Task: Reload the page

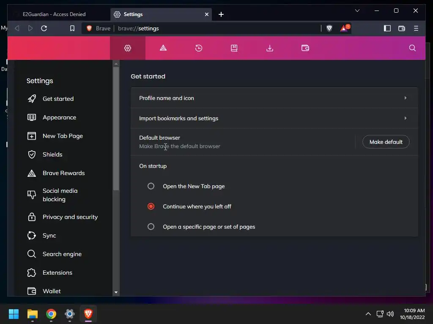Action: [44, 28]
